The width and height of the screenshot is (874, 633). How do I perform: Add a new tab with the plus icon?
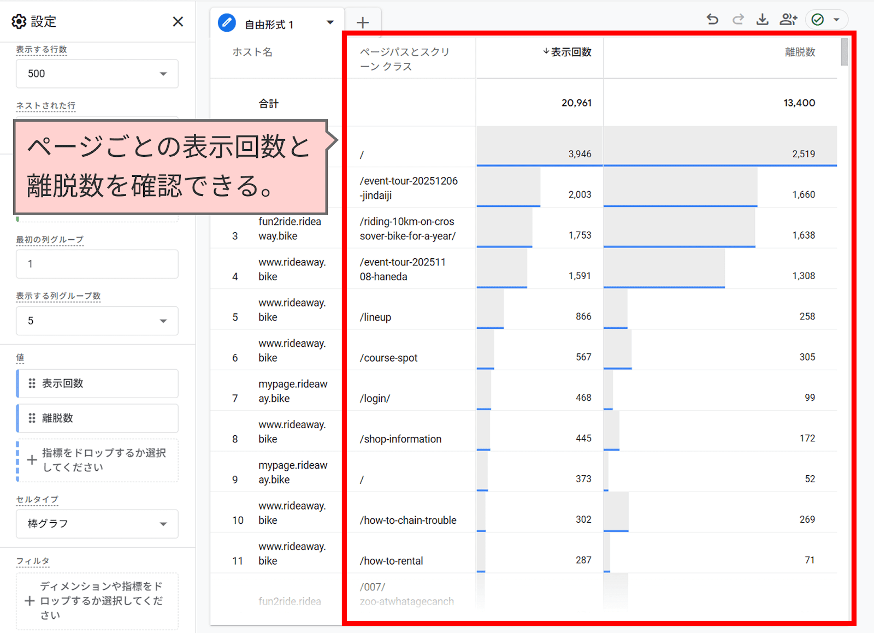coord(363,22)
